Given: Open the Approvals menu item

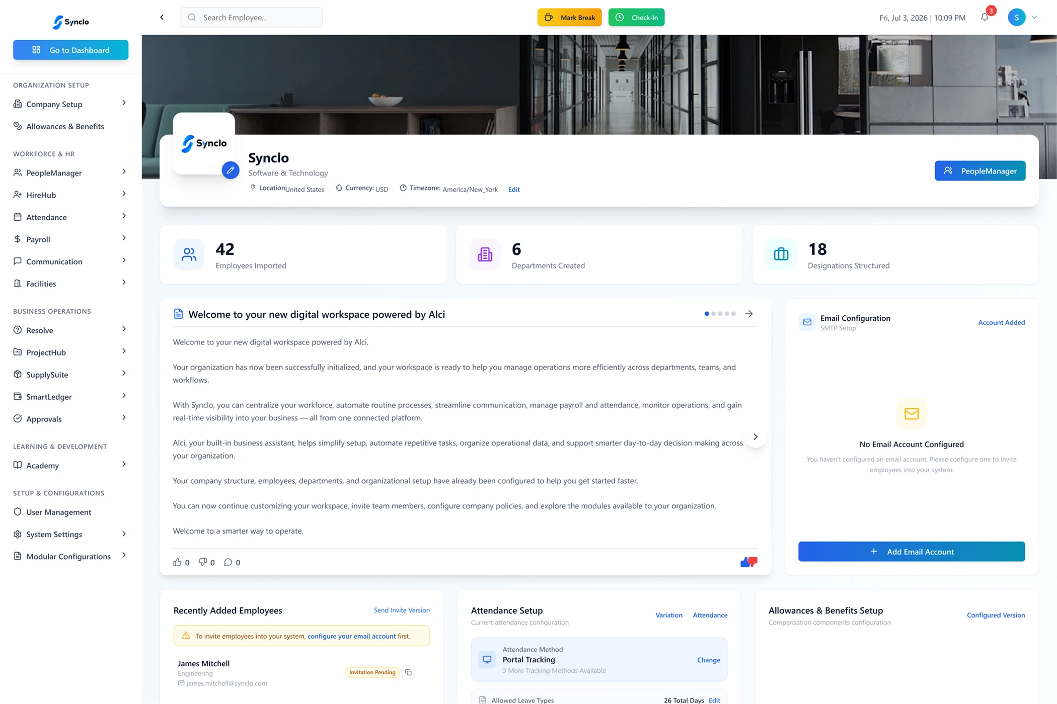Looking at the screenshot, I should 70,418.
